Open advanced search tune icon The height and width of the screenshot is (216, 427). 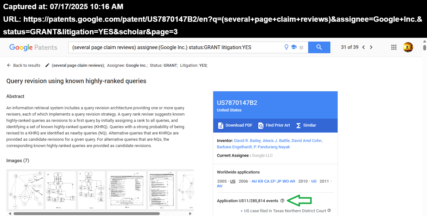pos(301,48)
